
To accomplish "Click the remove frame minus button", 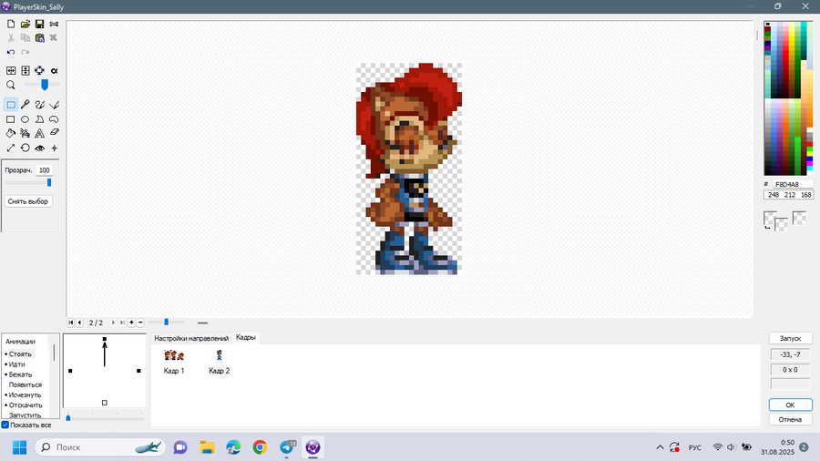I will click(x=140, y=323).
